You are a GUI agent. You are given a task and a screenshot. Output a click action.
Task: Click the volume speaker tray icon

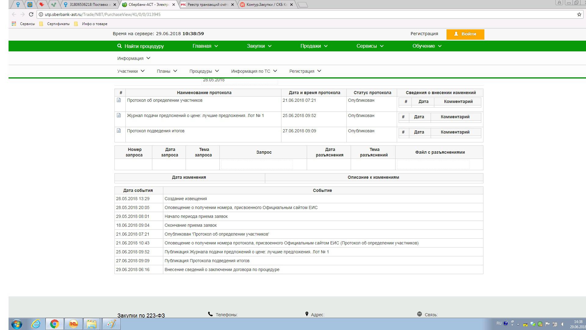point(562,324)
